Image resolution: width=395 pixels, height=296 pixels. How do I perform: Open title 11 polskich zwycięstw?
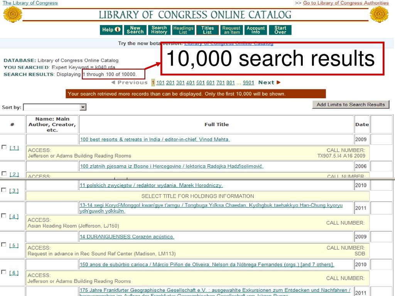click(151, 185)
